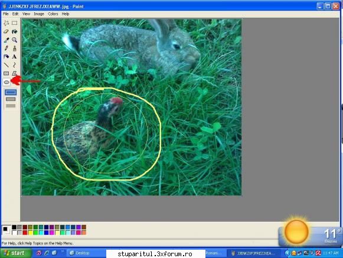Pick the Rectangle shape tool

6,73
